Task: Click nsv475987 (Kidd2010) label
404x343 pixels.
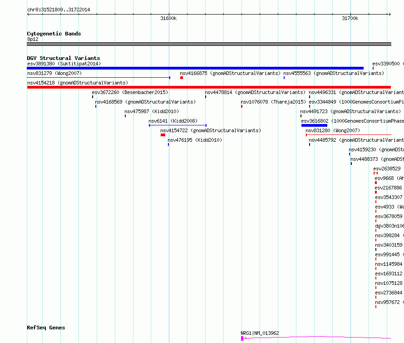Action: tap(152, 111)
